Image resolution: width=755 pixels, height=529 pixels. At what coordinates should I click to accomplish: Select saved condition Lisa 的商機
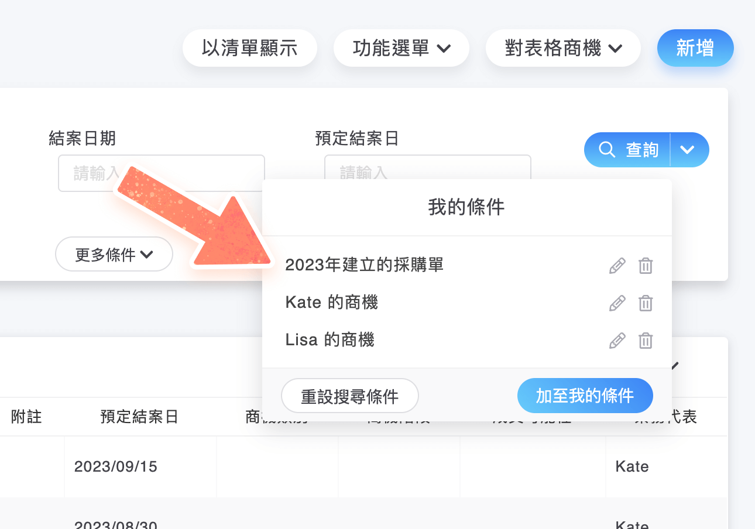330,340
